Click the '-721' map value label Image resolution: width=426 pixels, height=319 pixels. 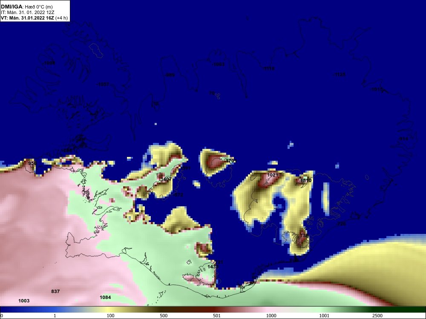point(218,262)
